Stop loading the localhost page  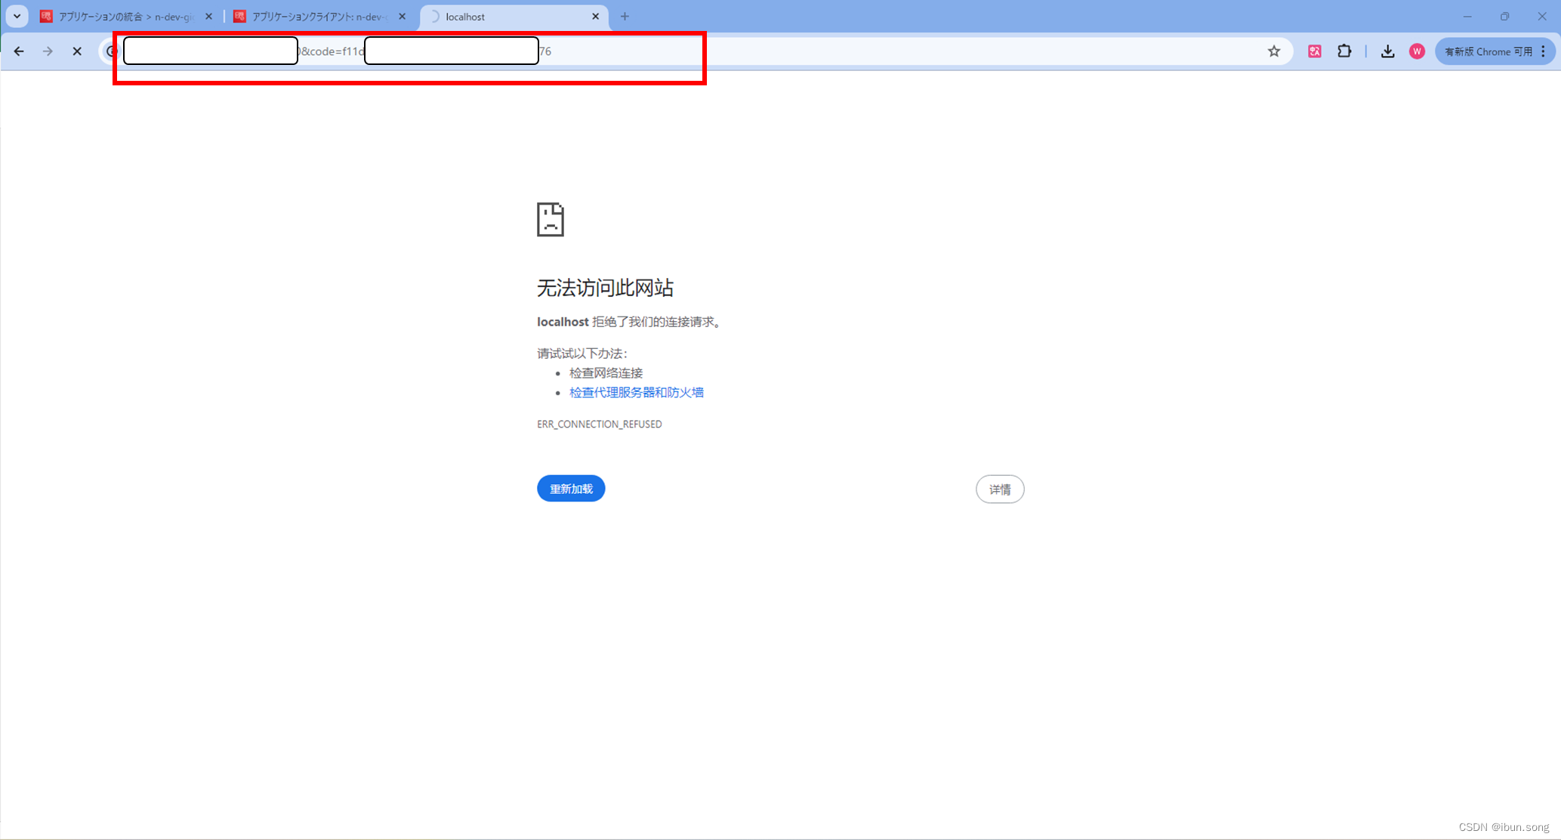tap(77, 51)
